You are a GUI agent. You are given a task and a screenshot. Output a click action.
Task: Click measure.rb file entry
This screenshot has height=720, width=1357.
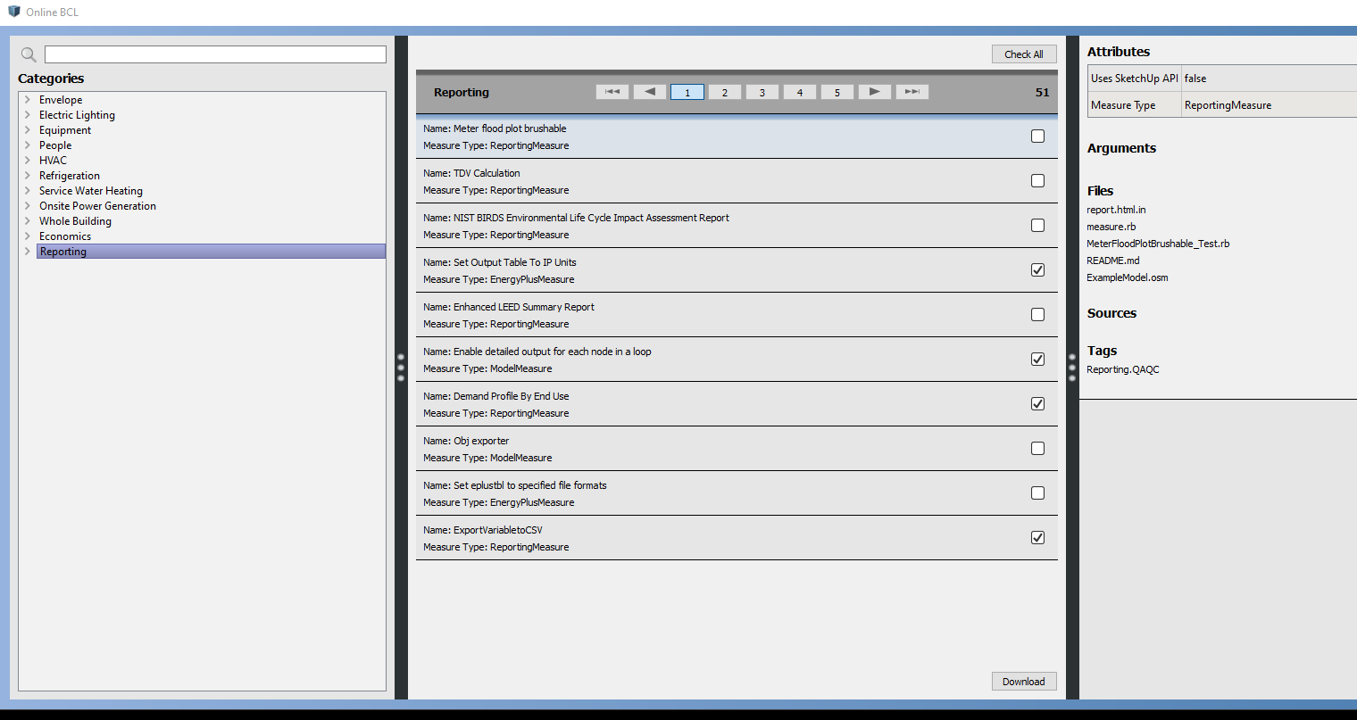pyautogui.click(x=1111, y=227)
